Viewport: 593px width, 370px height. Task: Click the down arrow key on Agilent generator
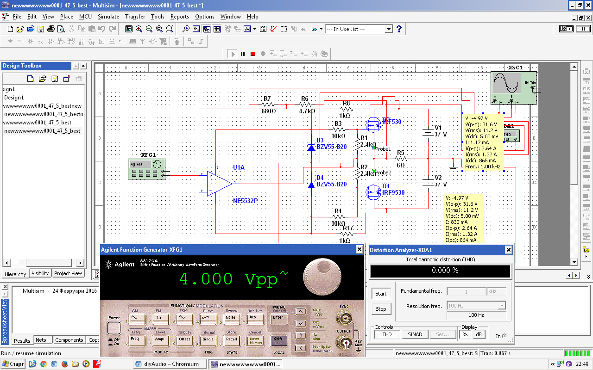pyautogui.click(x=301, y=323)
